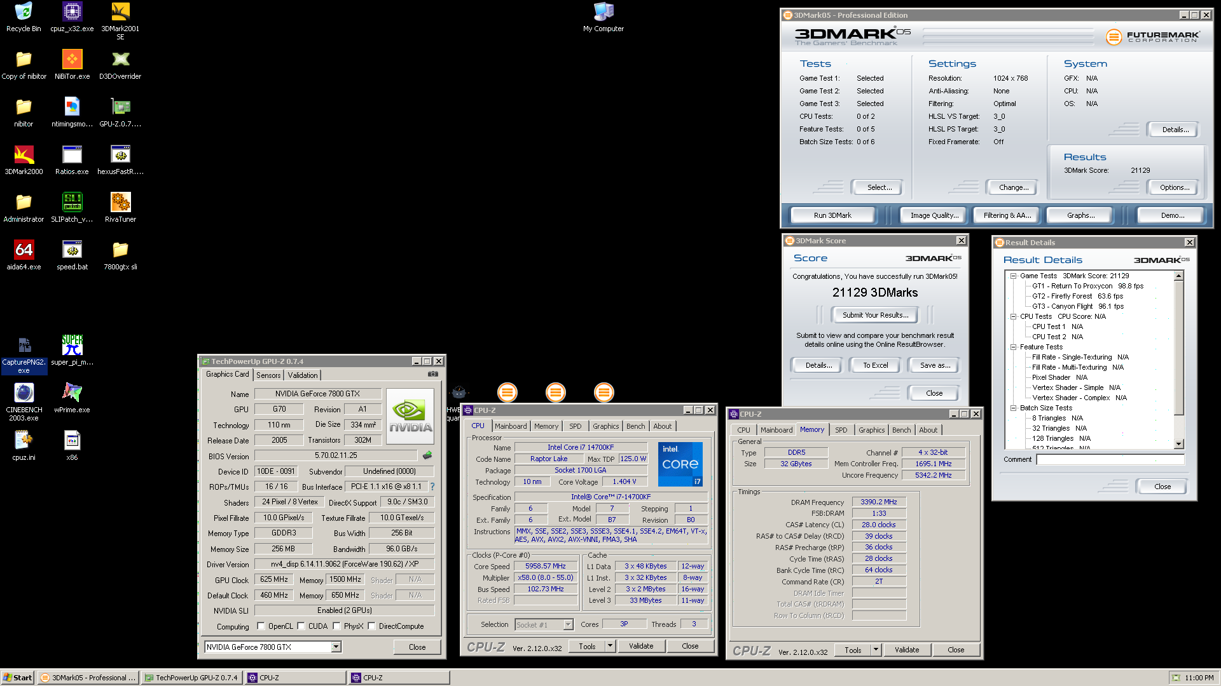Open Tools dropdown arrow in CPU-Z Memory window
This screenshot has height=686, width=1221.
(x=876, y=650)
